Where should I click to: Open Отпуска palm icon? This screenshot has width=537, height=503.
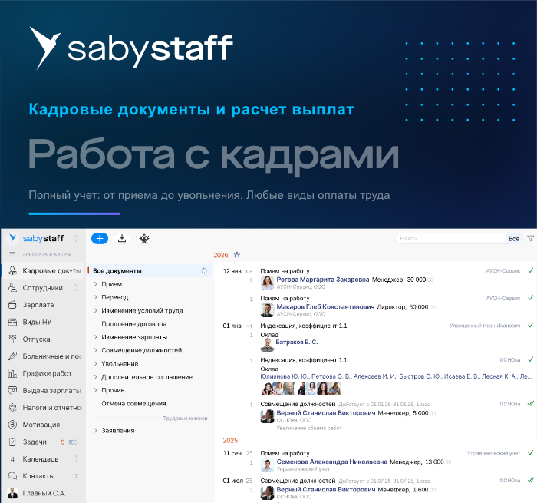pos(13,339)
